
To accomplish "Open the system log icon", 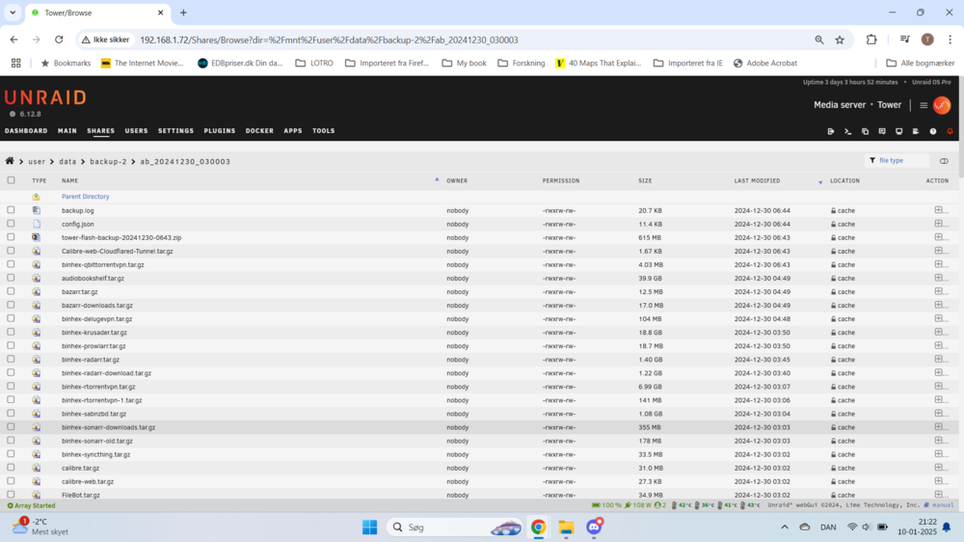I will coord(916,131).
